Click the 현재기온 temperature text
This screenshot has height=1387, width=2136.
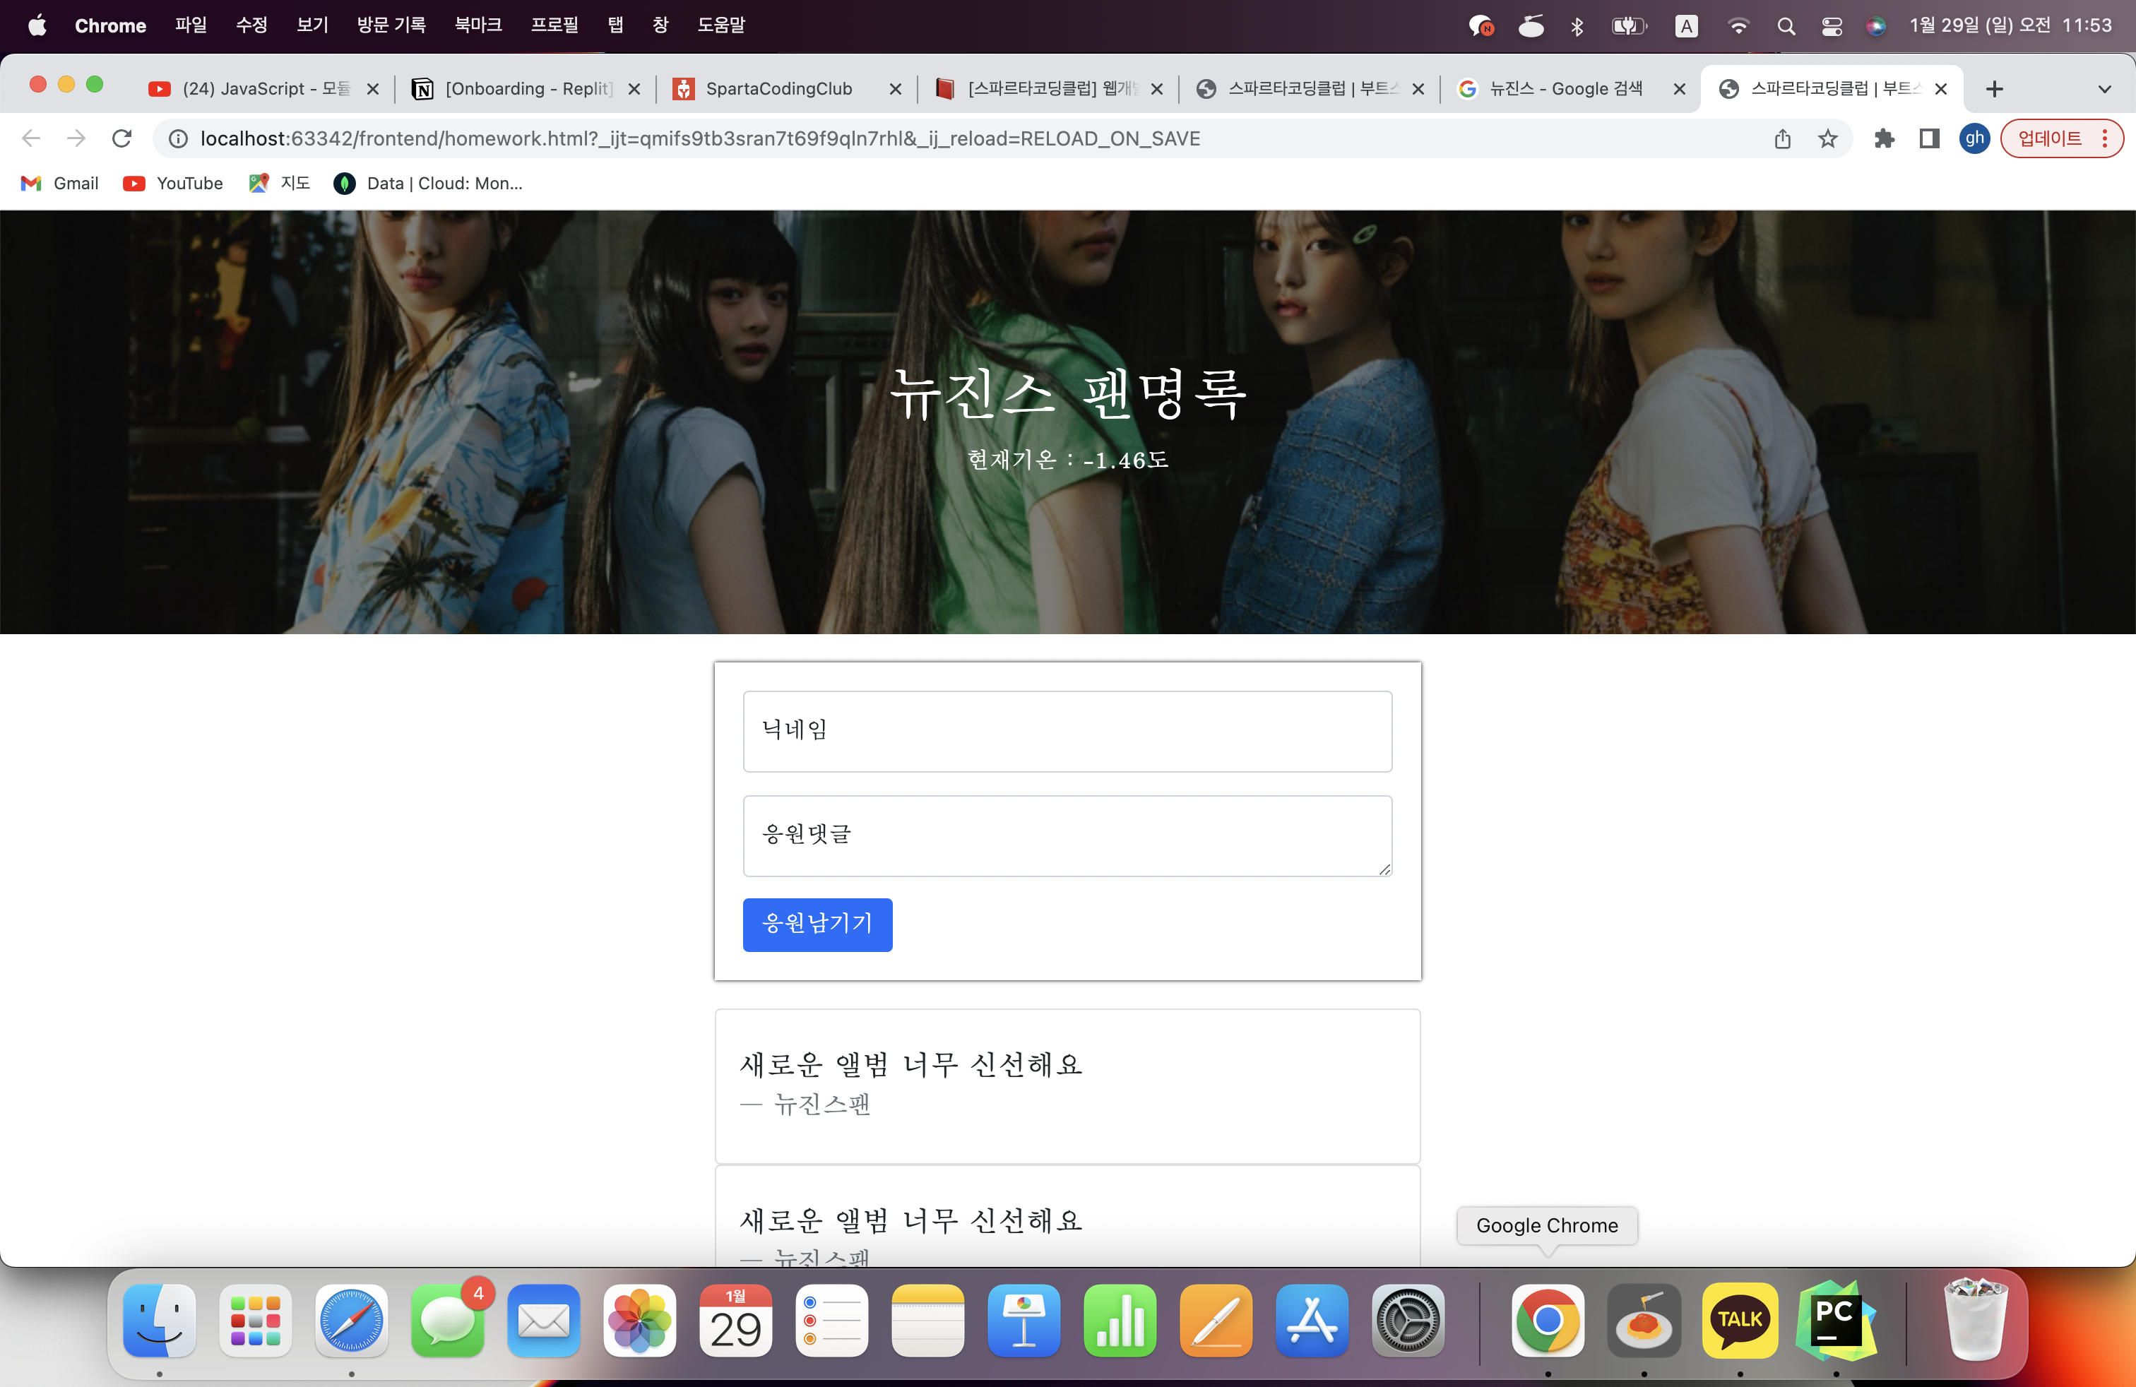pyautogui.click(x=1068, y=460)
